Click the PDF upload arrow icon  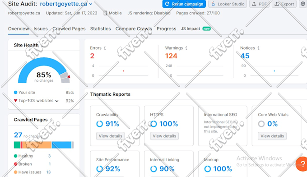[x=254, y=4]
